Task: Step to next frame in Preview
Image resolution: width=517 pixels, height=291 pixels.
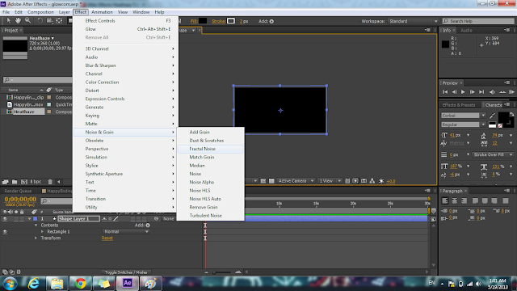Action: (472, 92)
